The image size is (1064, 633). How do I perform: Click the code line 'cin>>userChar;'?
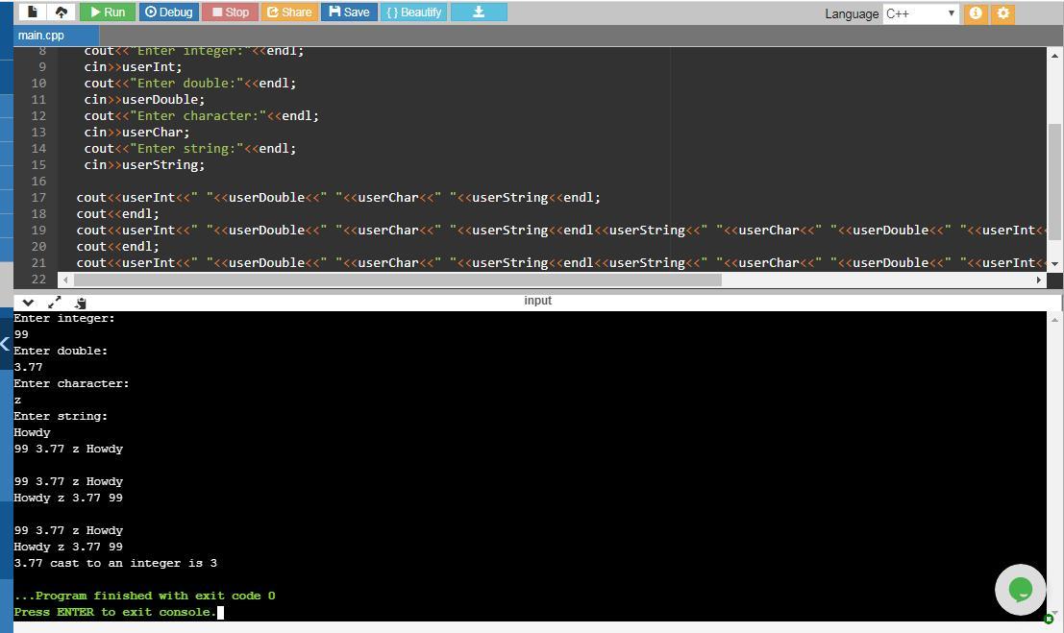point(136,133)
